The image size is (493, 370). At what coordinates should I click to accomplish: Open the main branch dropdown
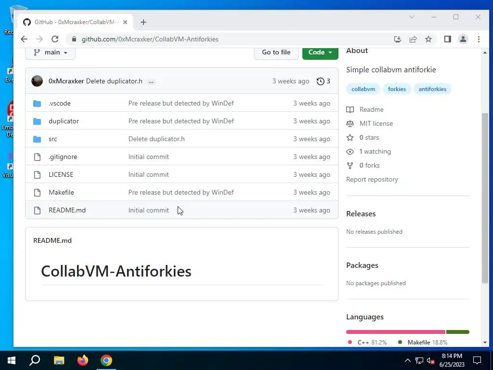coord(50,53)
